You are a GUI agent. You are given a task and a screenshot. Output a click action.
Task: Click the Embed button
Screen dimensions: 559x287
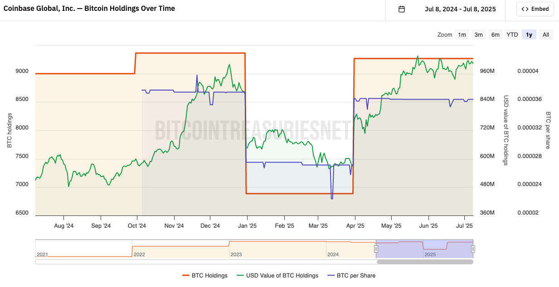point(535,9)
